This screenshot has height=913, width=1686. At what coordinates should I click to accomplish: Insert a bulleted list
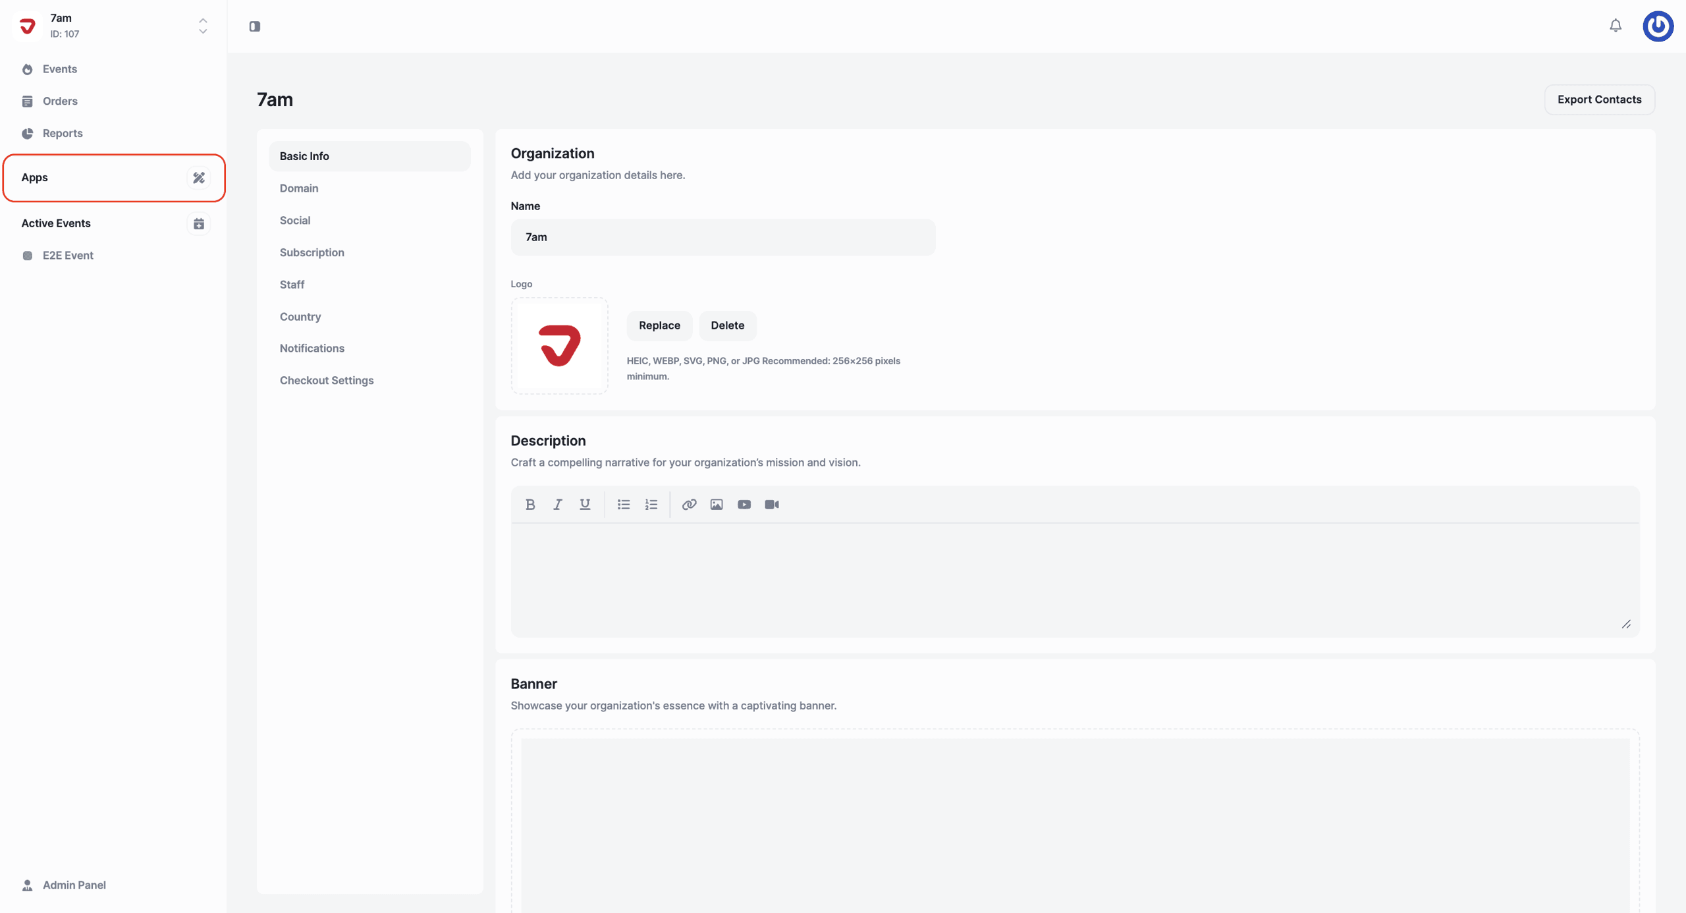tap(623, 505)
